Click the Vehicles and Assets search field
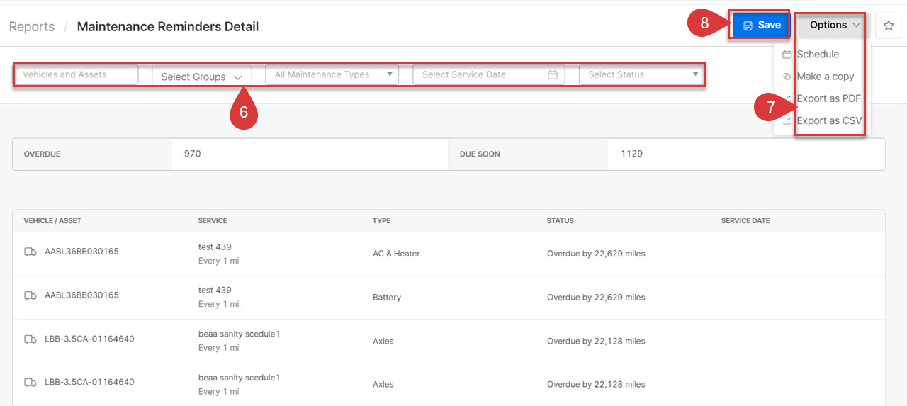 click(x=76, y=74)
